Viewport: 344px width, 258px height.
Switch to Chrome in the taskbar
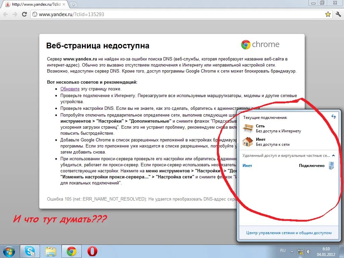point(71,251)
